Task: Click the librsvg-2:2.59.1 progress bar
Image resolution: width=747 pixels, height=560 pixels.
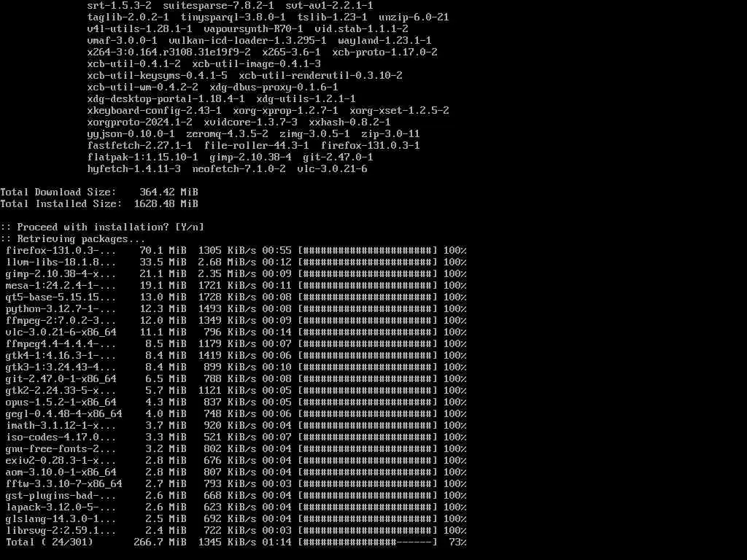Action: point(368,531)
